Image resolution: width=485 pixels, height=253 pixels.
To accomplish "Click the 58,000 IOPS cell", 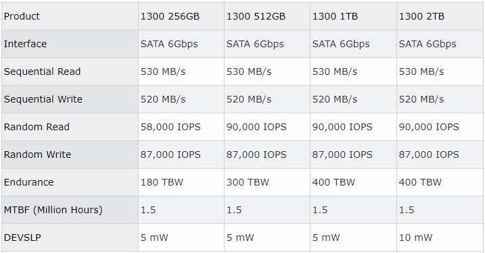I will pyautogui.click(x=181, y=127).
